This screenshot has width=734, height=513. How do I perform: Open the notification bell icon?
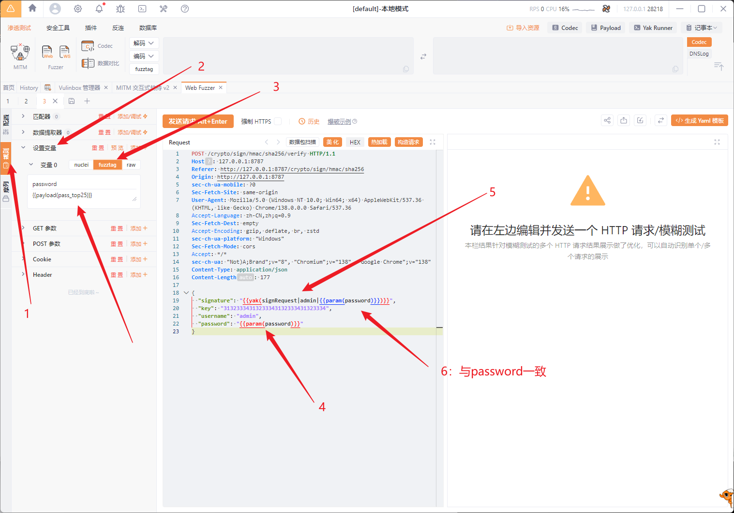[99, 9]
